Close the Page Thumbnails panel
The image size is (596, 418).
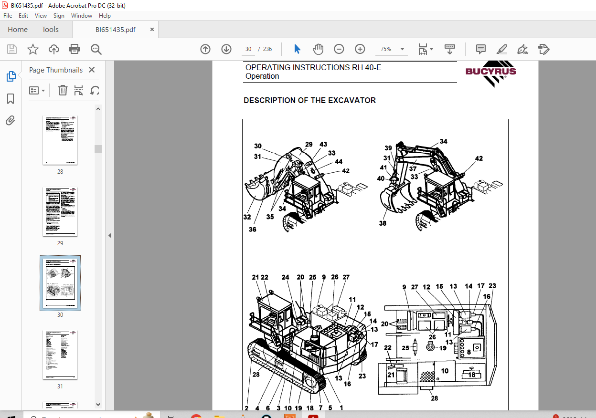click(x=92, y=70)
